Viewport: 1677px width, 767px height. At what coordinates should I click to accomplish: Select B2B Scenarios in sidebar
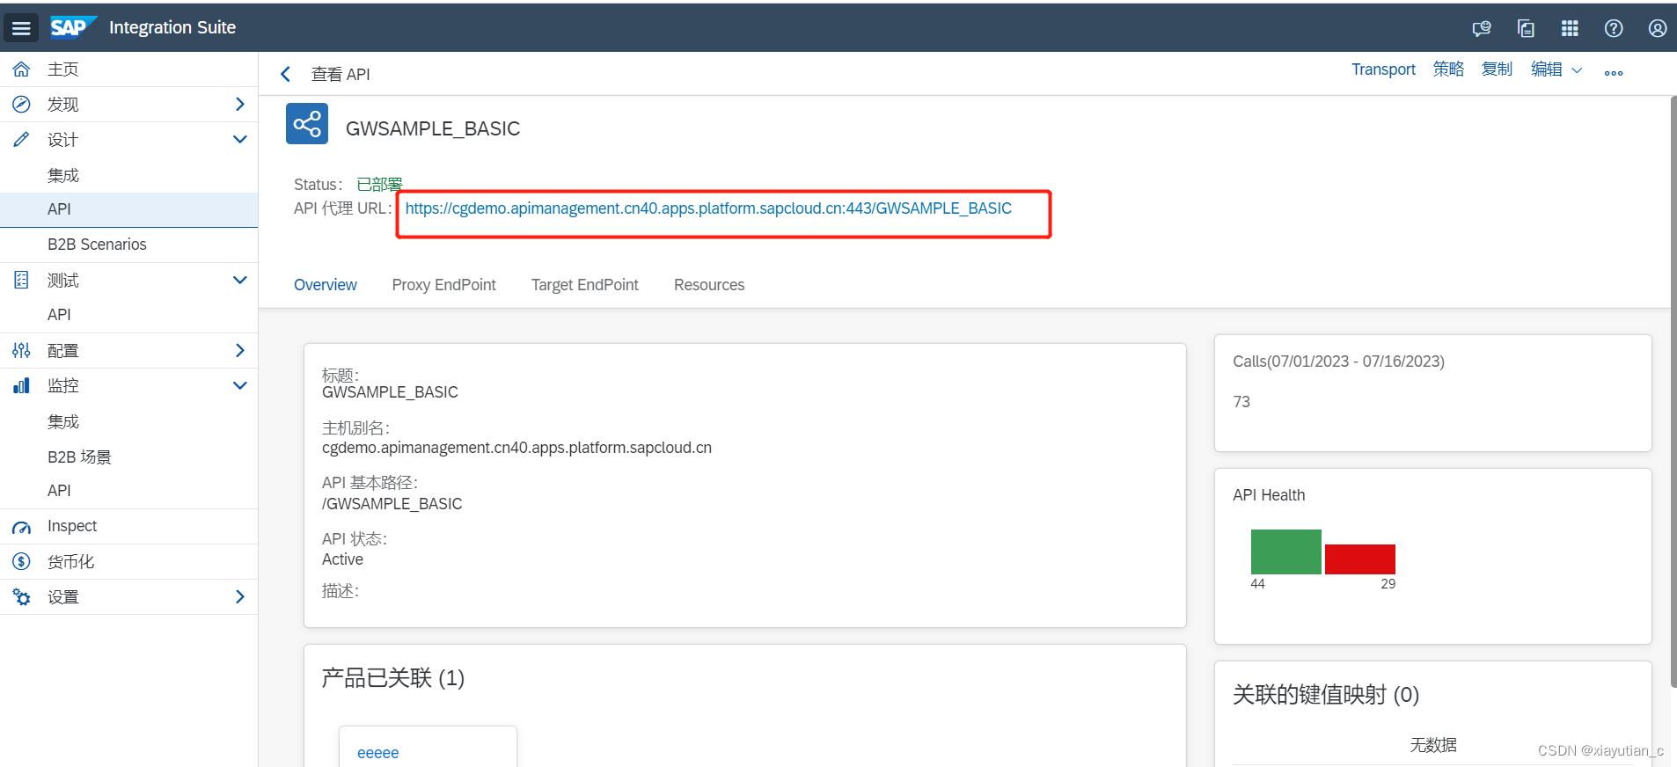128,245
